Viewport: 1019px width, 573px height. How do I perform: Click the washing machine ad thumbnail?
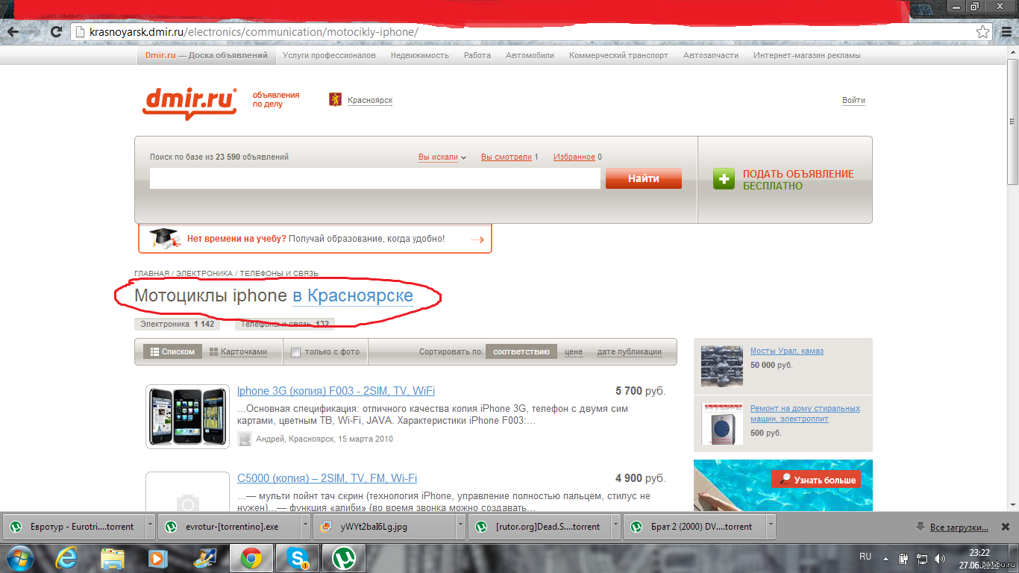point(722,425)
